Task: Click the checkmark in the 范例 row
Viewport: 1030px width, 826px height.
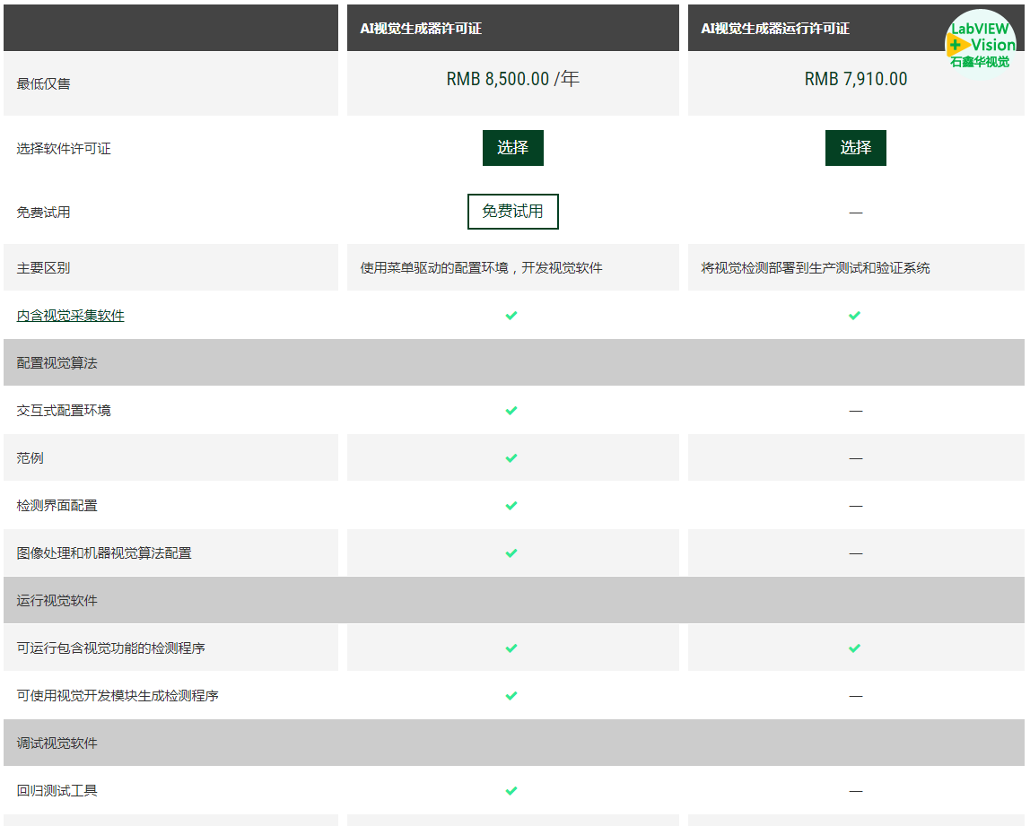Action: pos(511,458)
